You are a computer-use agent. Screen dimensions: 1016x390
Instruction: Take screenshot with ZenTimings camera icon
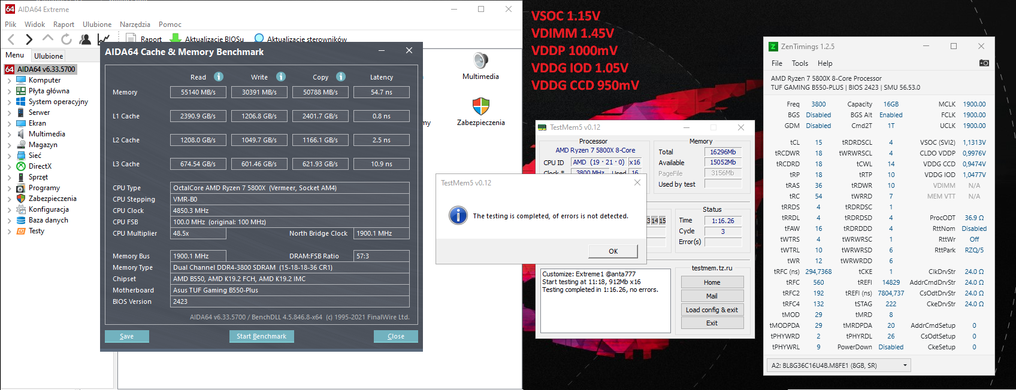[984, 63]
